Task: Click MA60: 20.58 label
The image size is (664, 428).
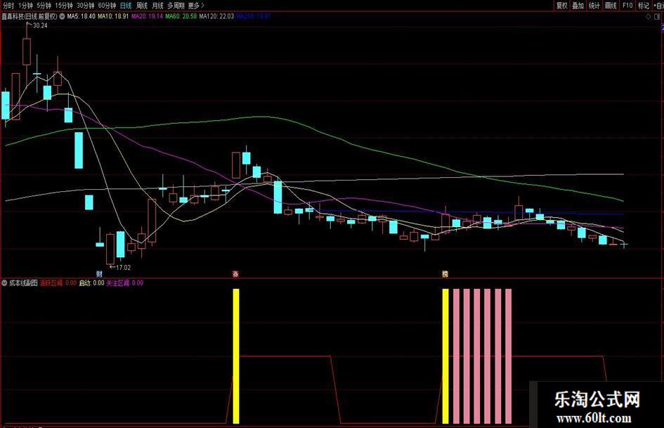Action: (x=181, y=17)
